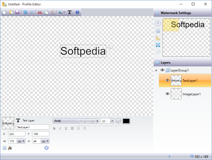Image resolution: width=212 pixels, height=160 pixels.
Task: Create a new profile document
Action: 5,12
